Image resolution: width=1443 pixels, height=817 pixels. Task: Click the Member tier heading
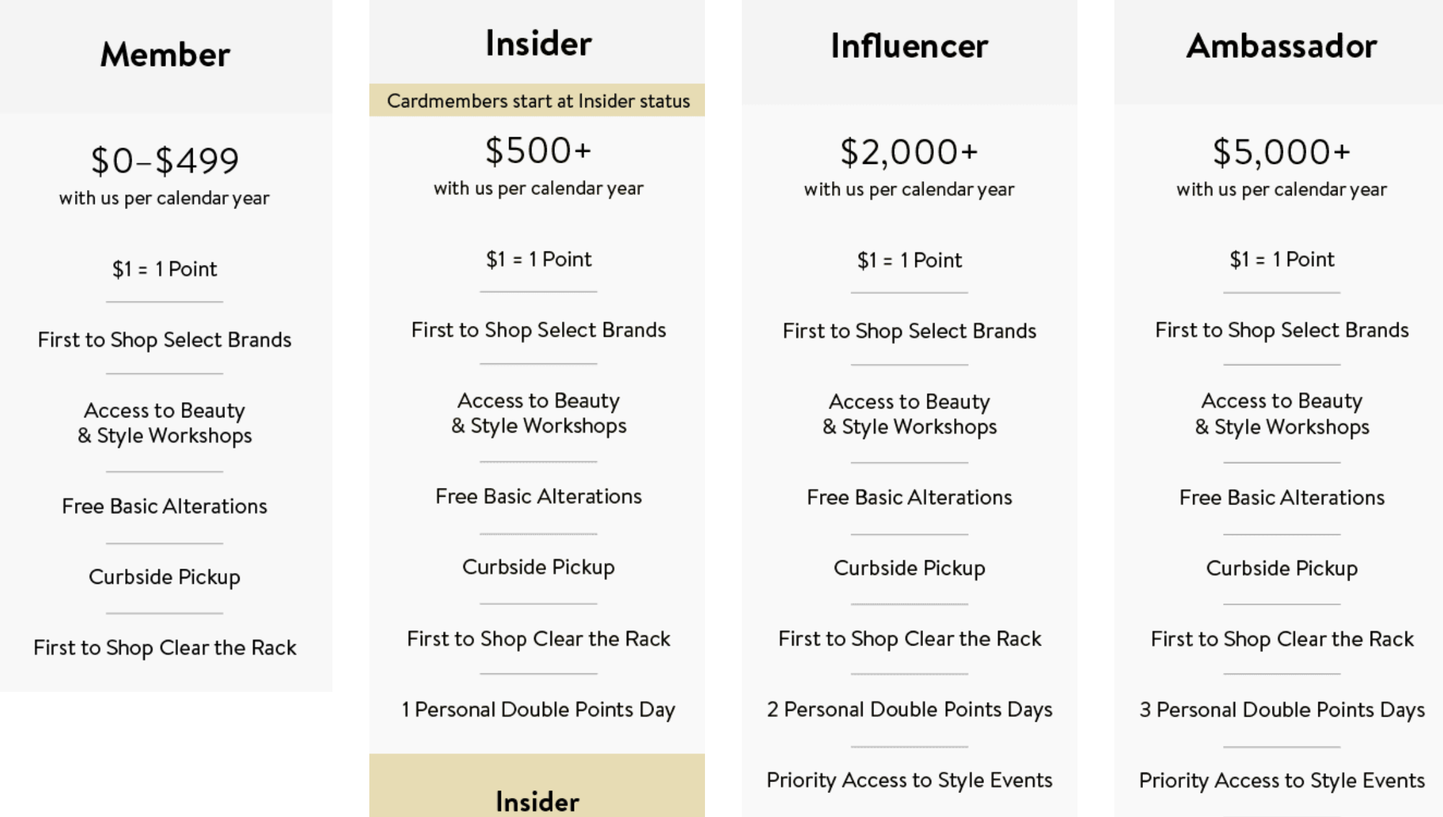tap(165, 55)
